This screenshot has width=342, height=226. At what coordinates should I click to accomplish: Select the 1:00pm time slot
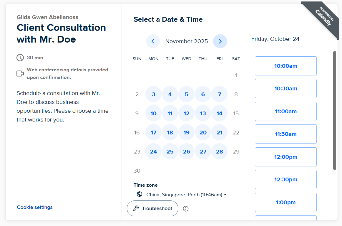(x=285, y=203)
